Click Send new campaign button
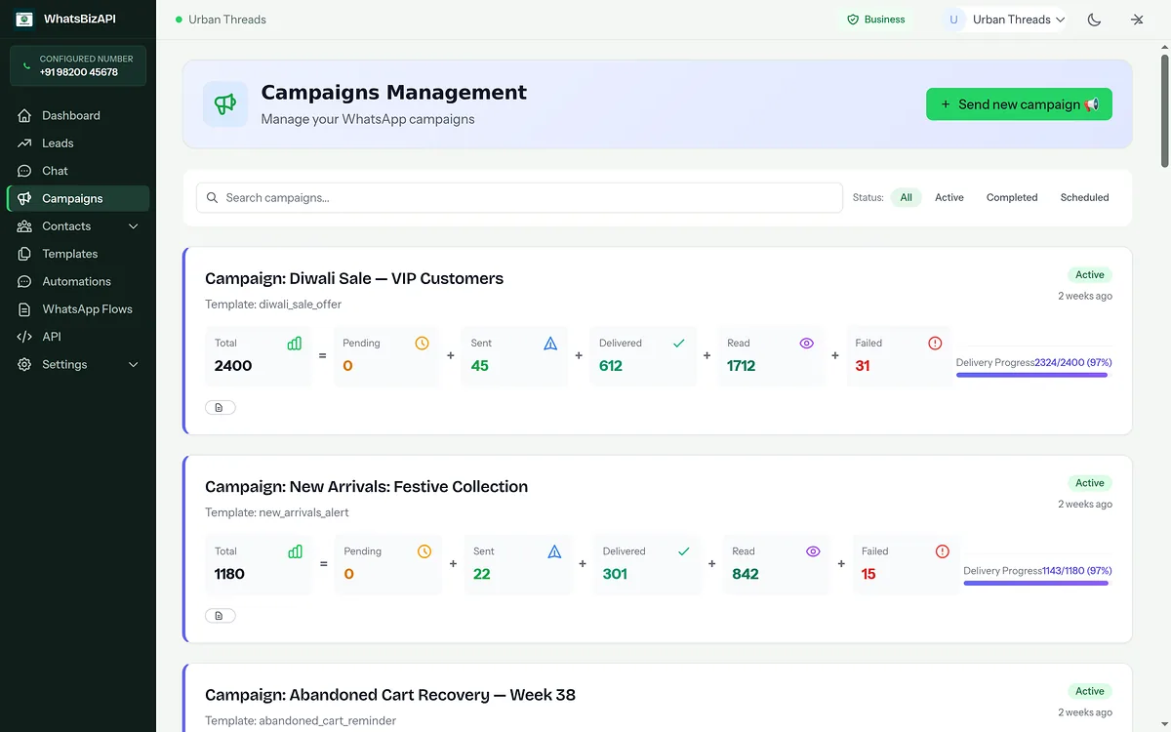1171x732 pixels. pyautogui.click(x=1019, y=104)
